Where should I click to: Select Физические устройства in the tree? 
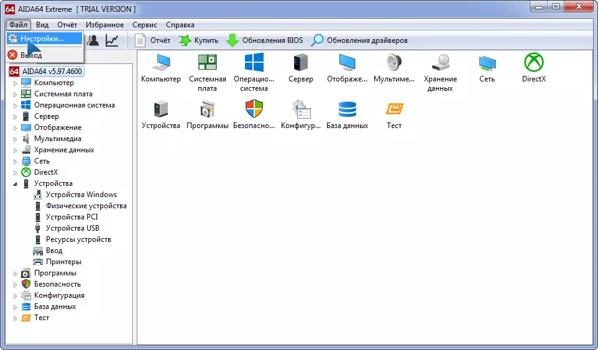click(80, 206)
